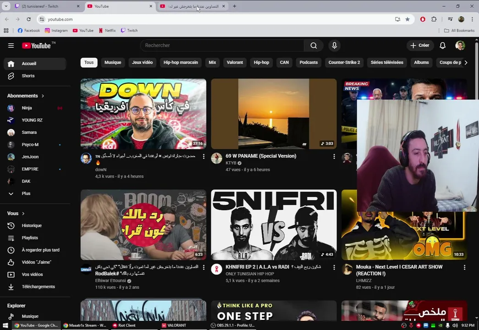Open Windows Start menu

click(5, 325)
